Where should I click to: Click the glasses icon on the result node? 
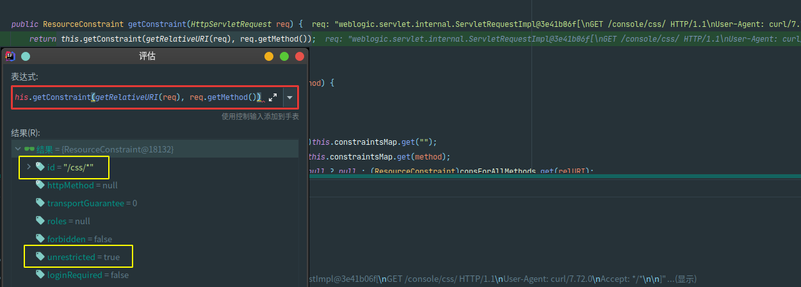(29, 149)
